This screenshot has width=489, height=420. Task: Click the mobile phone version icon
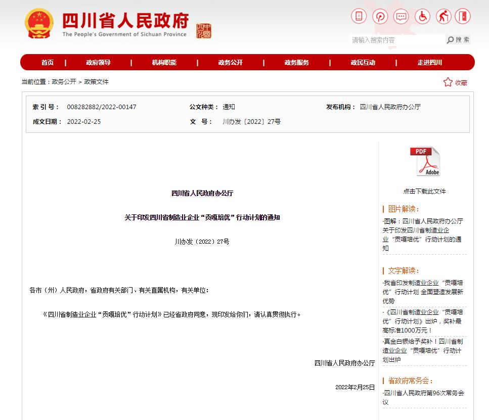tap(359, 17)
